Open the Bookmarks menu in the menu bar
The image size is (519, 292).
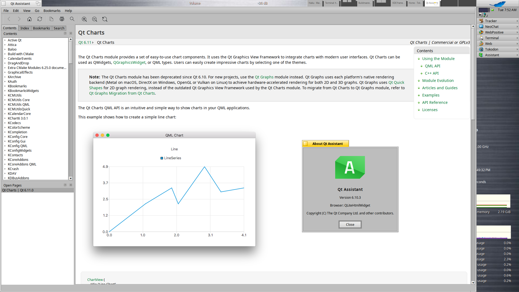point(52,11)
